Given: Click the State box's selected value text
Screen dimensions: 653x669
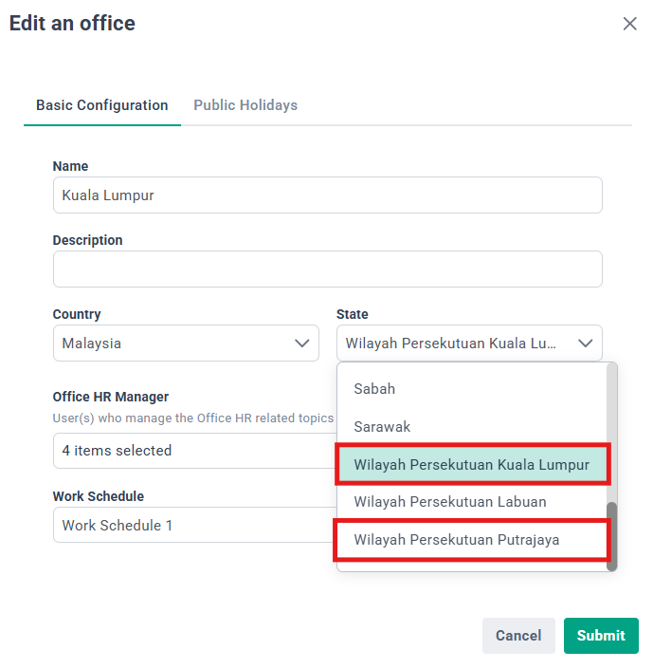Looking at the screenshot, I should [x=451, y=344].
